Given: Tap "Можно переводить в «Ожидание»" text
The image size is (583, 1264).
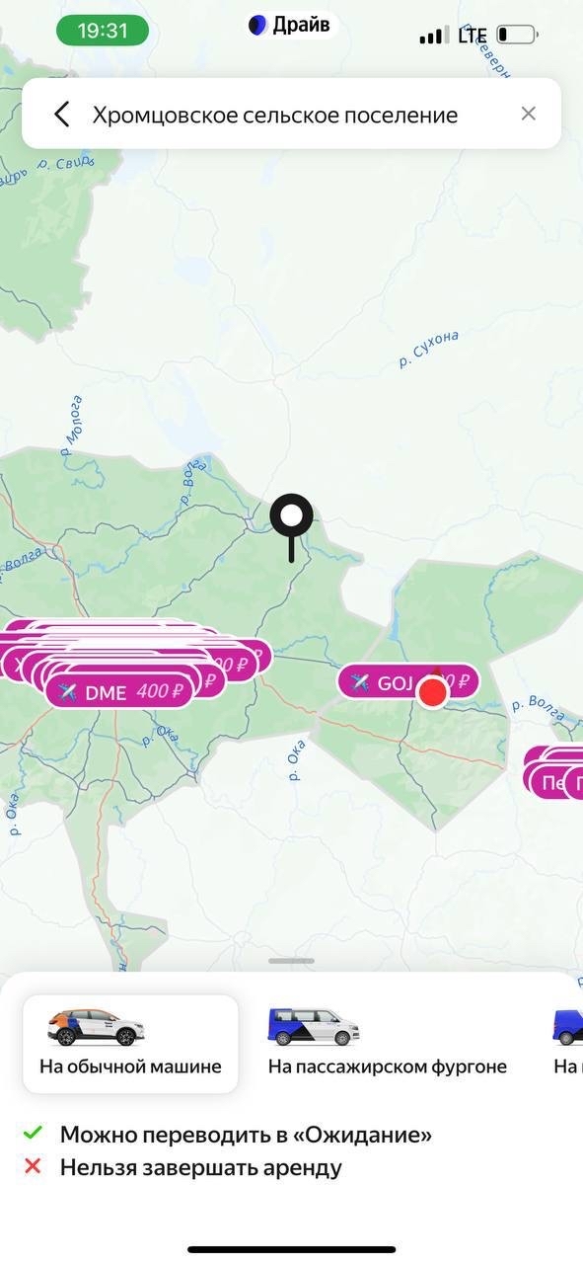Looking at the screenshot, I should click(x=246, y=1135).
